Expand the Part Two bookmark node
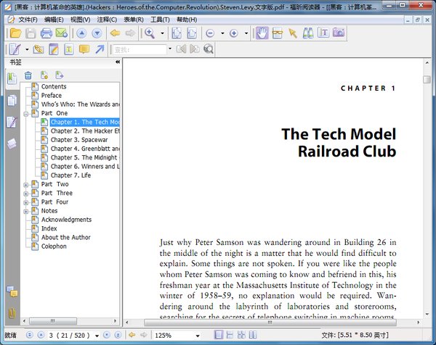 (x=26, y=185)
